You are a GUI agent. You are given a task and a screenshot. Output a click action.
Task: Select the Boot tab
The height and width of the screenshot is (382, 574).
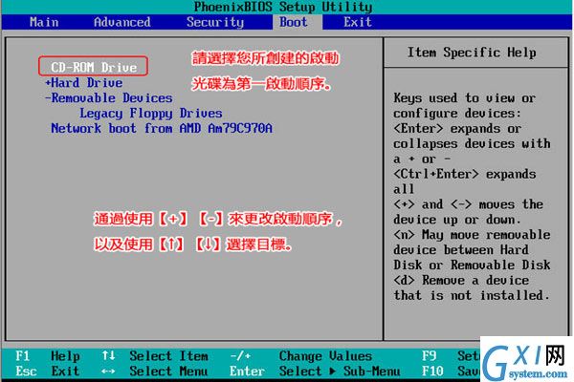pos(294,22)
